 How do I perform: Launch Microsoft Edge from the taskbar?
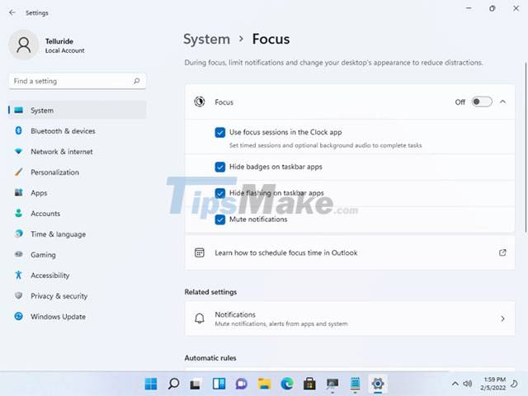[287, 384]
